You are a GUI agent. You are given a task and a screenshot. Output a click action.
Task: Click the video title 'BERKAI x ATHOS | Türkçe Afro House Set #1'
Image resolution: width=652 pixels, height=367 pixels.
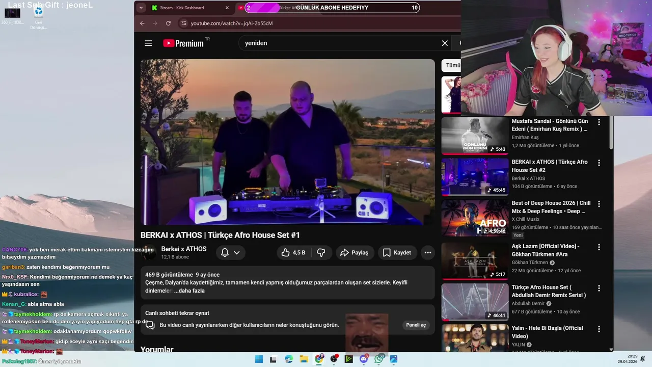[220, 235]
